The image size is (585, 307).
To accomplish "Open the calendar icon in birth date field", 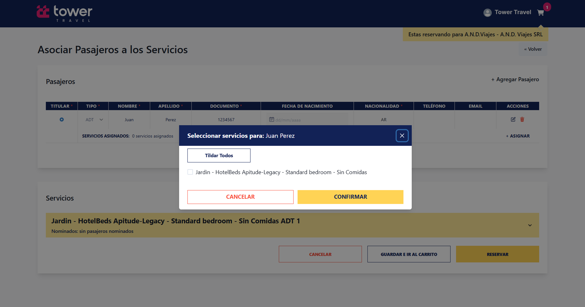I will [272, 119].
